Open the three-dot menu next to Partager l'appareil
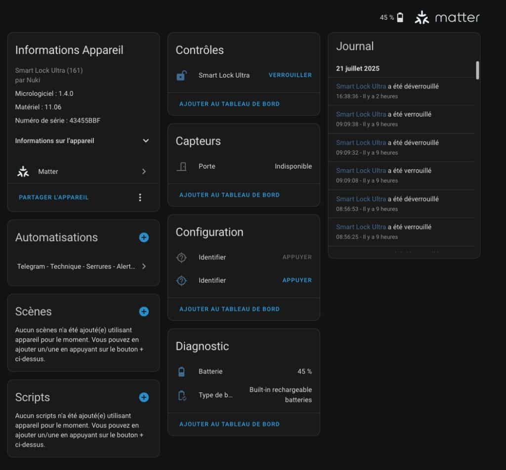This screenshot has width=506, height=470. point(140,198)
